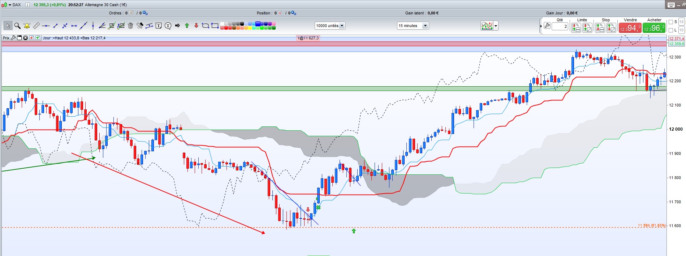Viewport: 686px width, 256px height.
Task: Close all positions via Position X icon
Action: pos(280,13)
